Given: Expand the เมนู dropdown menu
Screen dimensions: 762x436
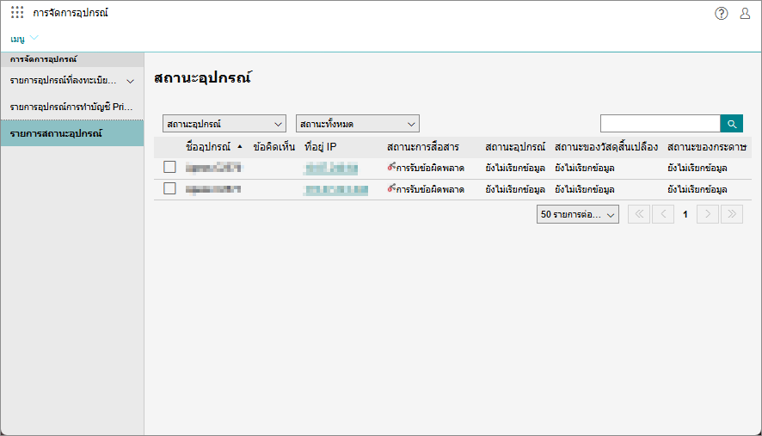Looking at the screenshot, I should click(24, 39).
